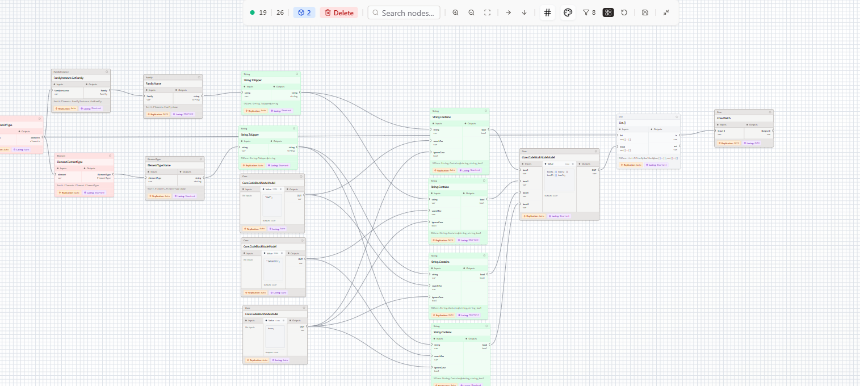Select Inputs tab on List.[] node

tap(633, 129)
